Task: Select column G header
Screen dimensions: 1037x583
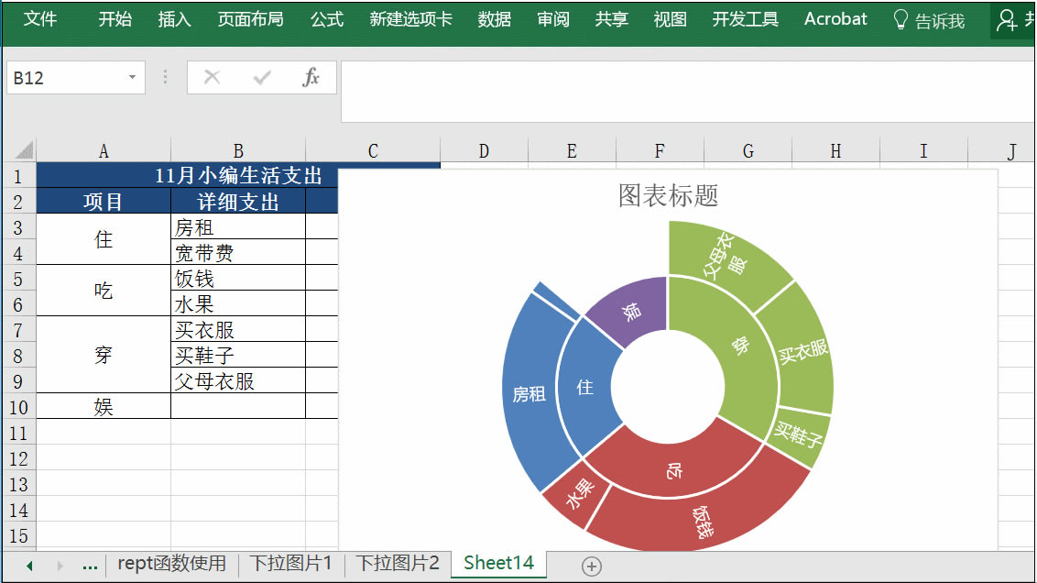Action: [x=748, y=151]
